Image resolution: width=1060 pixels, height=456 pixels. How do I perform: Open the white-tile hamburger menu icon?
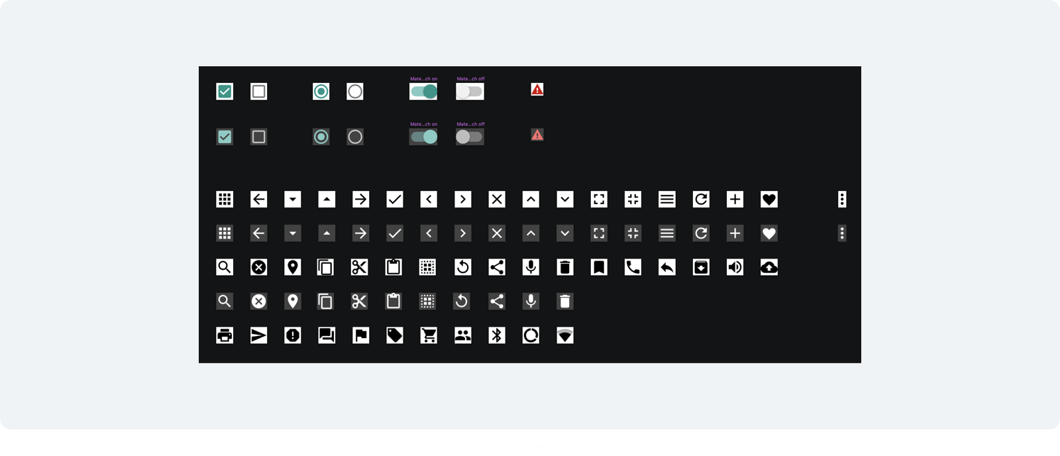667,199
